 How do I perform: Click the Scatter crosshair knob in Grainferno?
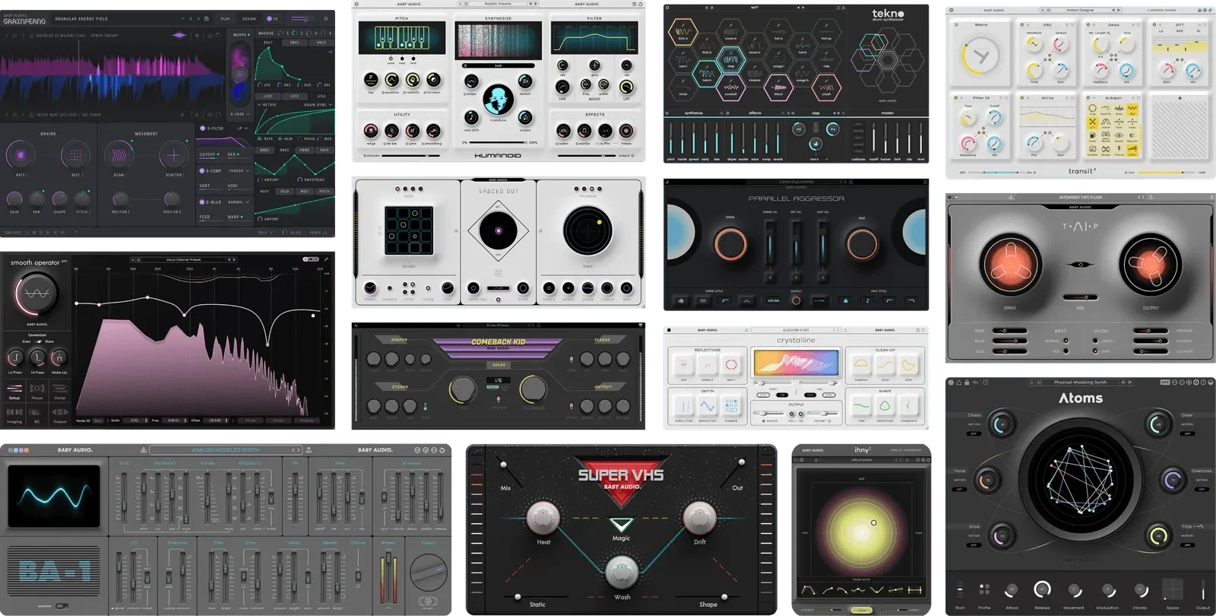click(x=173, y=155)
